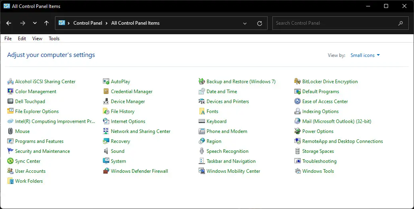Select the Sound speaker icon
The width and height of the screenshot is (414, 209).
tap(106, 151)
